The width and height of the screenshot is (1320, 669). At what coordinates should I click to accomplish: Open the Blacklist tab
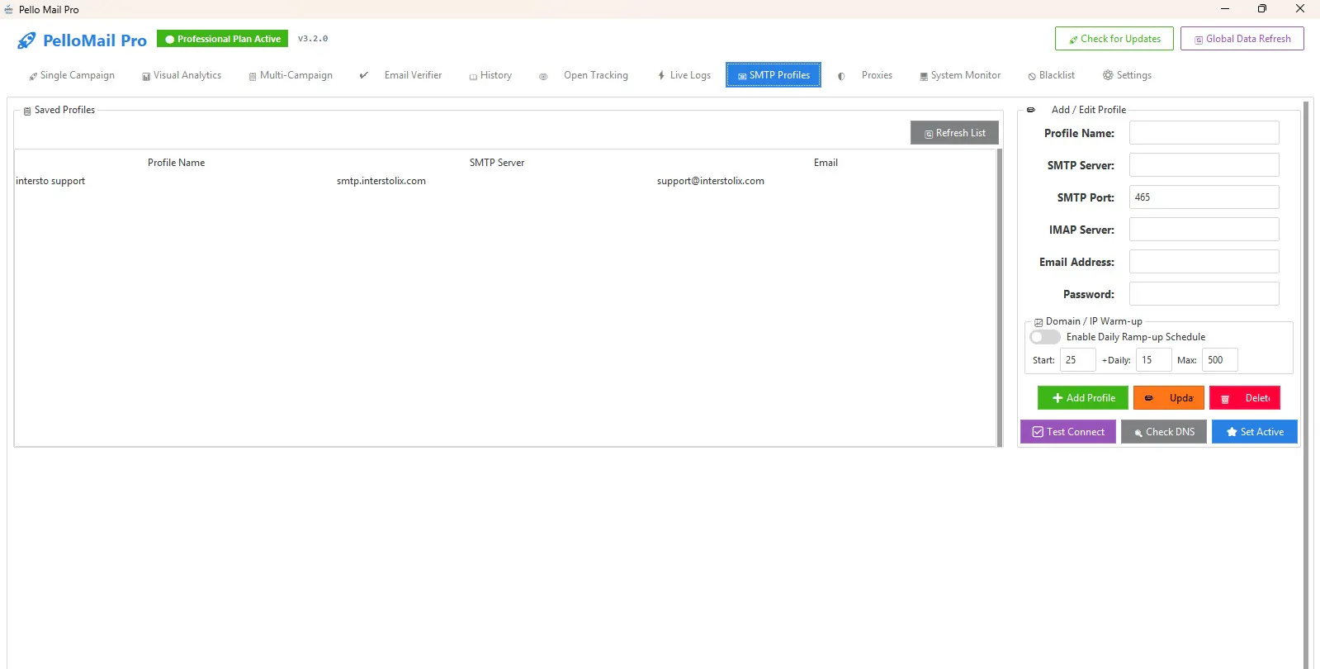pyautogui.click(x=1052, y=75)
